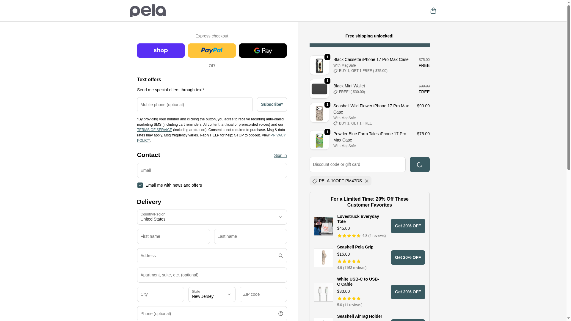Uncheck Email me with news and offers
This screenshot has height=321, width=571.
(140, 185)
